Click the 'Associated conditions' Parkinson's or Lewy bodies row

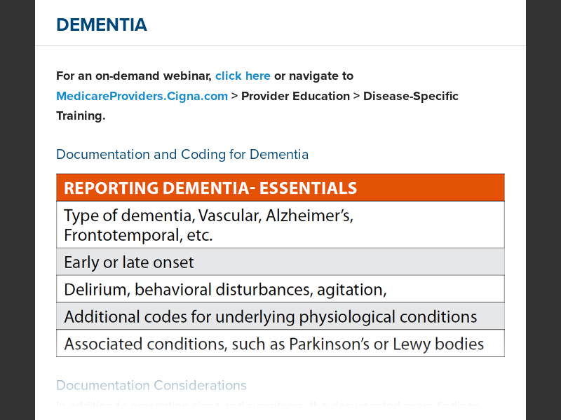click(x=273, y=344)
